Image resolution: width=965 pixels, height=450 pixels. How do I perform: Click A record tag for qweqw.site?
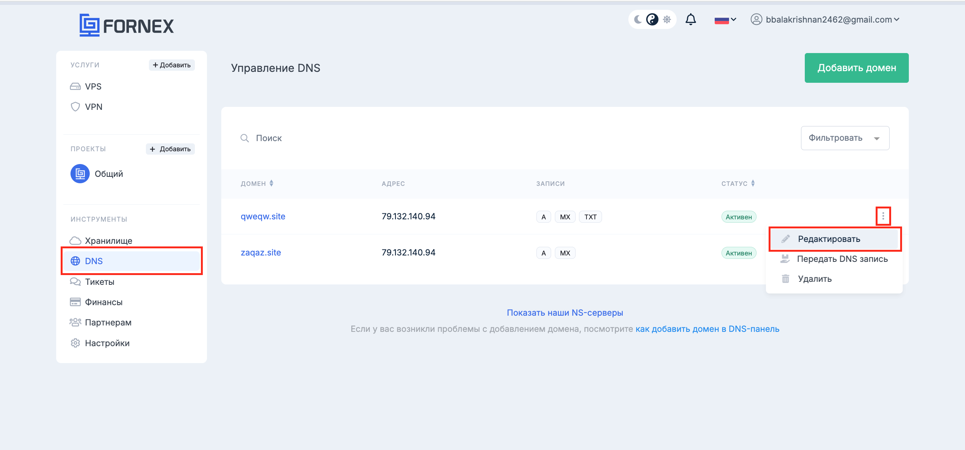click(544, 217)
